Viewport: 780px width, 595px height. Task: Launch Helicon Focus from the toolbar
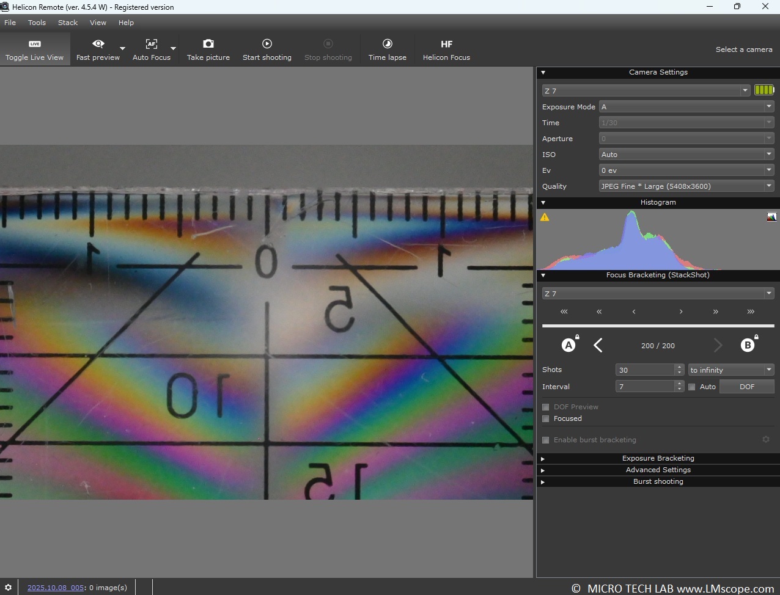point(446,49)
